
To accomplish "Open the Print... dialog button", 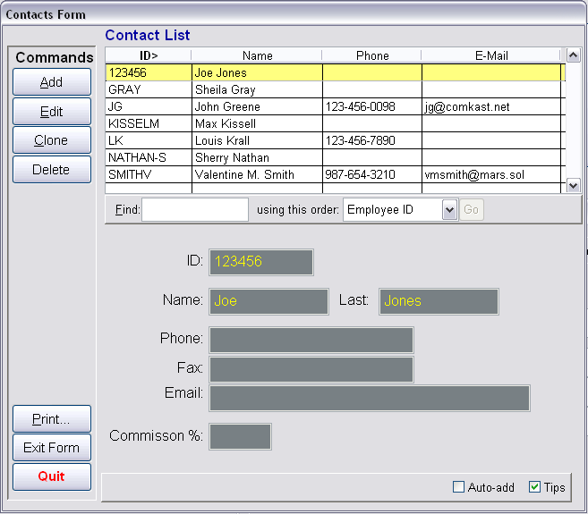I will [52, 419].
